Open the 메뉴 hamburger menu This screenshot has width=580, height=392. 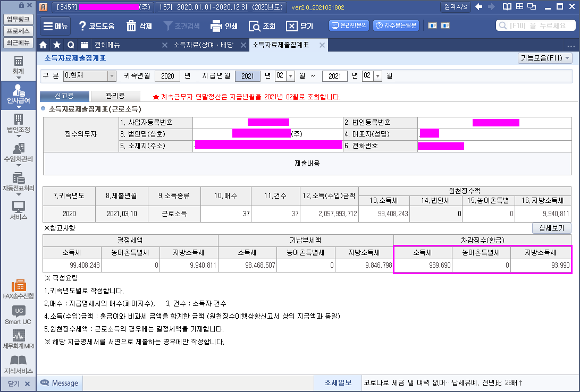55,26
